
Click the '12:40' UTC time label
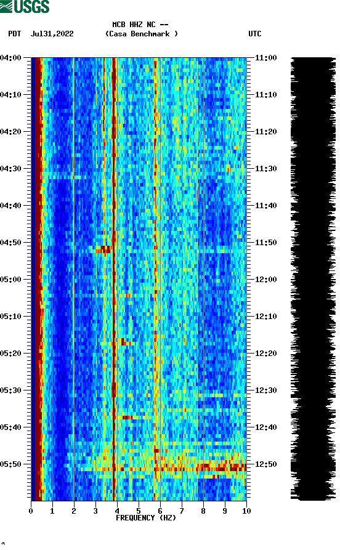(266, 427)
